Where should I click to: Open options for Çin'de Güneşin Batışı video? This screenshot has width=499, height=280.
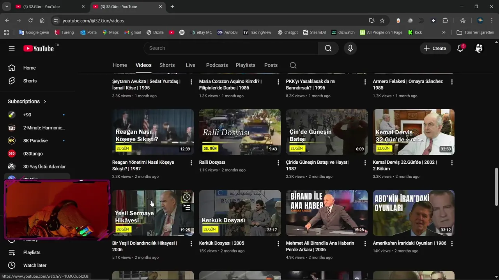pyautogui.click(x=365, y=163)
